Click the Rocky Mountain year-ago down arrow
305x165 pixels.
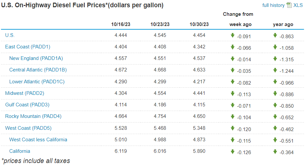(275, 116)
